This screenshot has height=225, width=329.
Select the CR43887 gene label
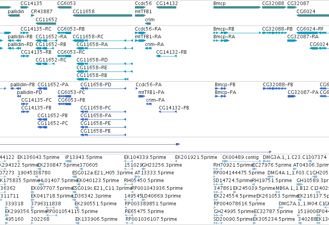[41, 11]
